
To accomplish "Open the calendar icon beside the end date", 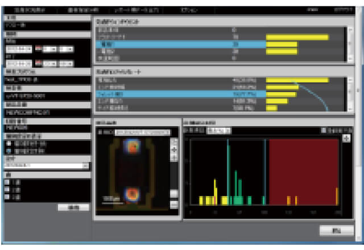I will tap(39, 63).
